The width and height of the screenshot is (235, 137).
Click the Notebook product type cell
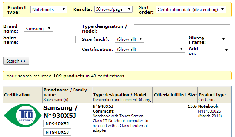pos(208,106)
